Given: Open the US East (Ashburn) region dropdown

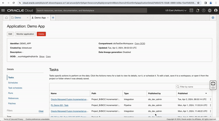Looking at the screenshot, I should tap(176, 10).
